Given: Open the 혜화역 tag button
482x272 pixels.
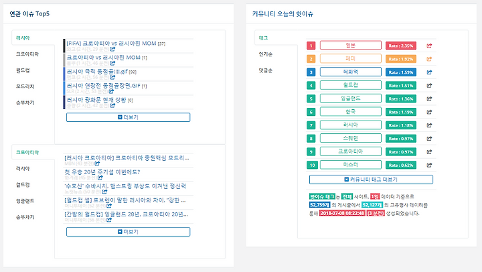Looking at the screenshot, I should click(351, 72).
